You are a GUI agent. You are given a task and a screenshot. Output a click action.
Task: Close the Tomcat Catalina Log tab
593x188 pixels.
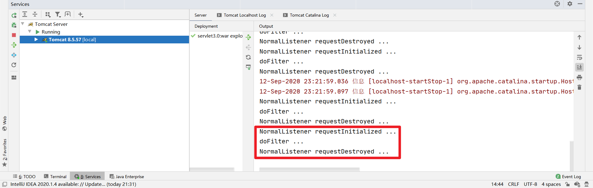tap(335, 15)
